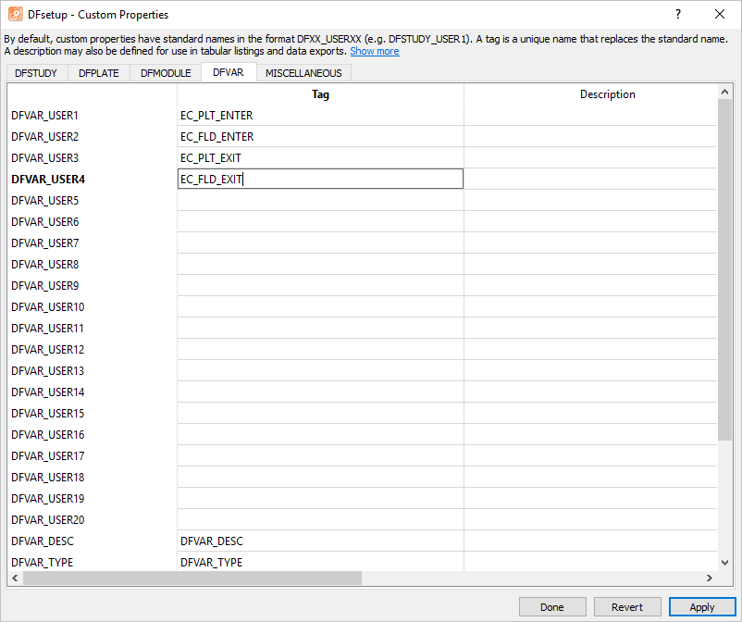Image resolution: width=742 pixels, height=622 pixels.
Task: Click the Show more link
Action: click(375, 51)
